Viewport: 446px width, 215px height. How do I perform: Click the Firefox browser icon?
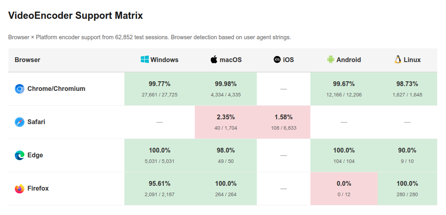20,189
